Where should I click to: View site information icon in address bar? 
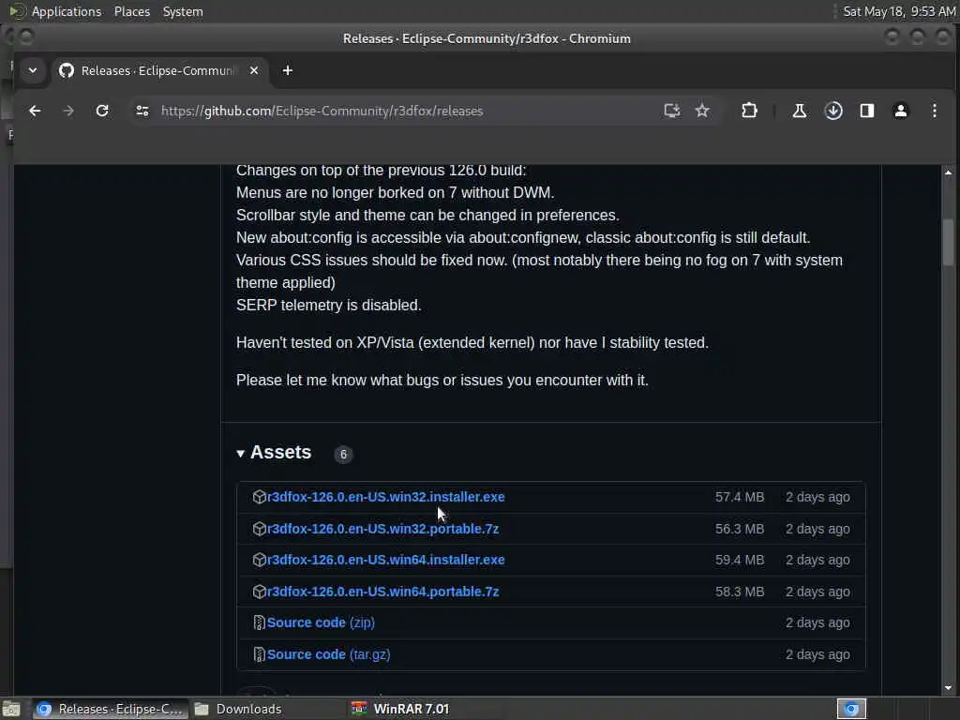[x=142, y=111]
